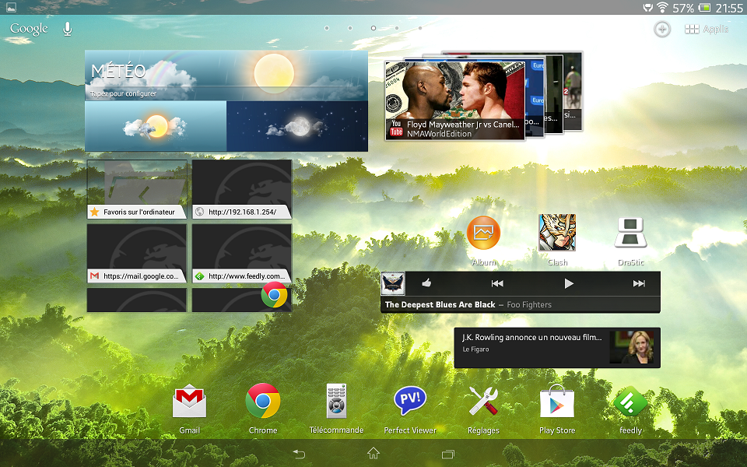Launch the feedly app
Image resolution: width=747 pixels, height=467 pixels.
point(631,402)
